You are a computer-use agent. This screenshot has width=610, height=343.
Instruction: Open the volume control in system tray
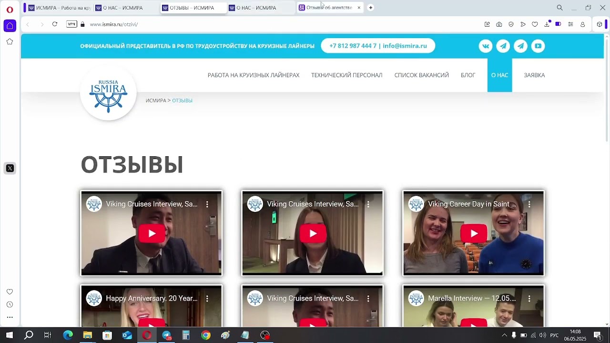click(542, 335)
